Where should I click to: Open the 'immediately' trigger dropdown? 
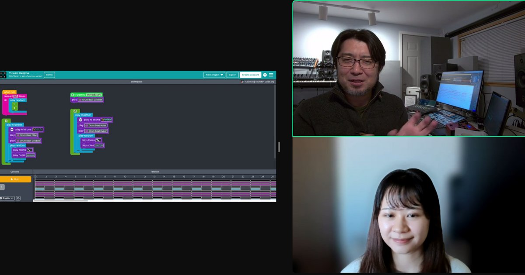tap(94, 95)
